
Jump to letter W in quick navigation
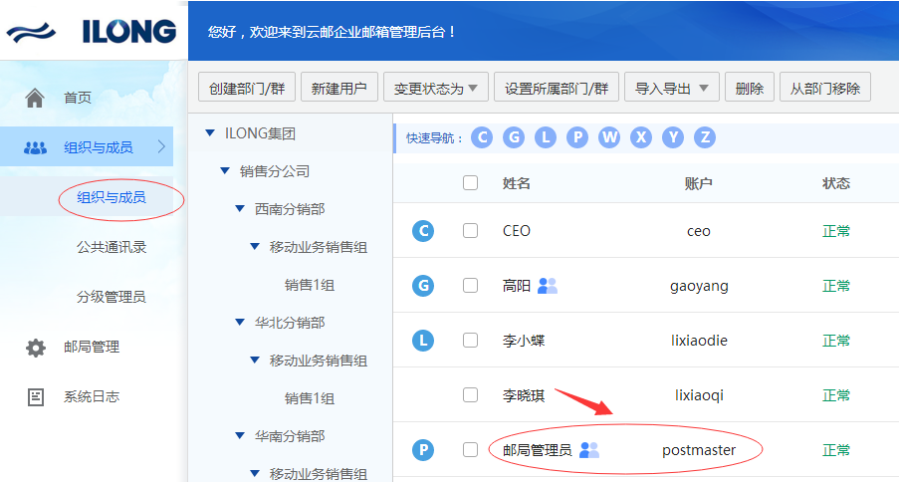click(609, 137)
